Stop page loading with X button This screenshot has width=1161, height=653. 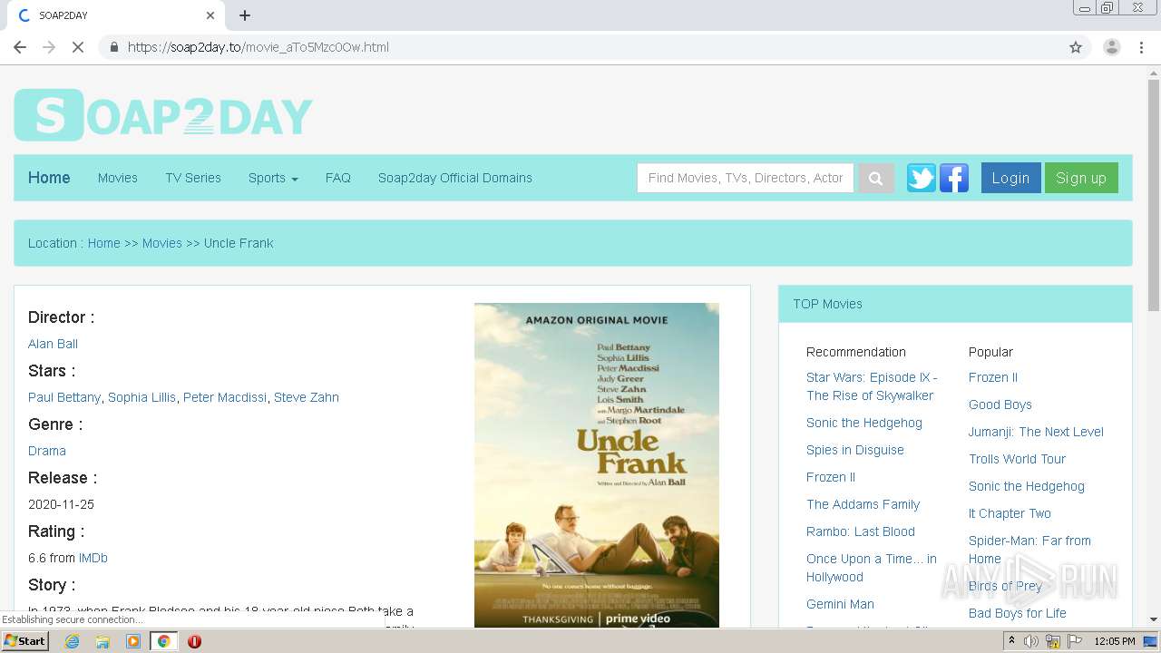pyautogui.click(x=78, y=47)
